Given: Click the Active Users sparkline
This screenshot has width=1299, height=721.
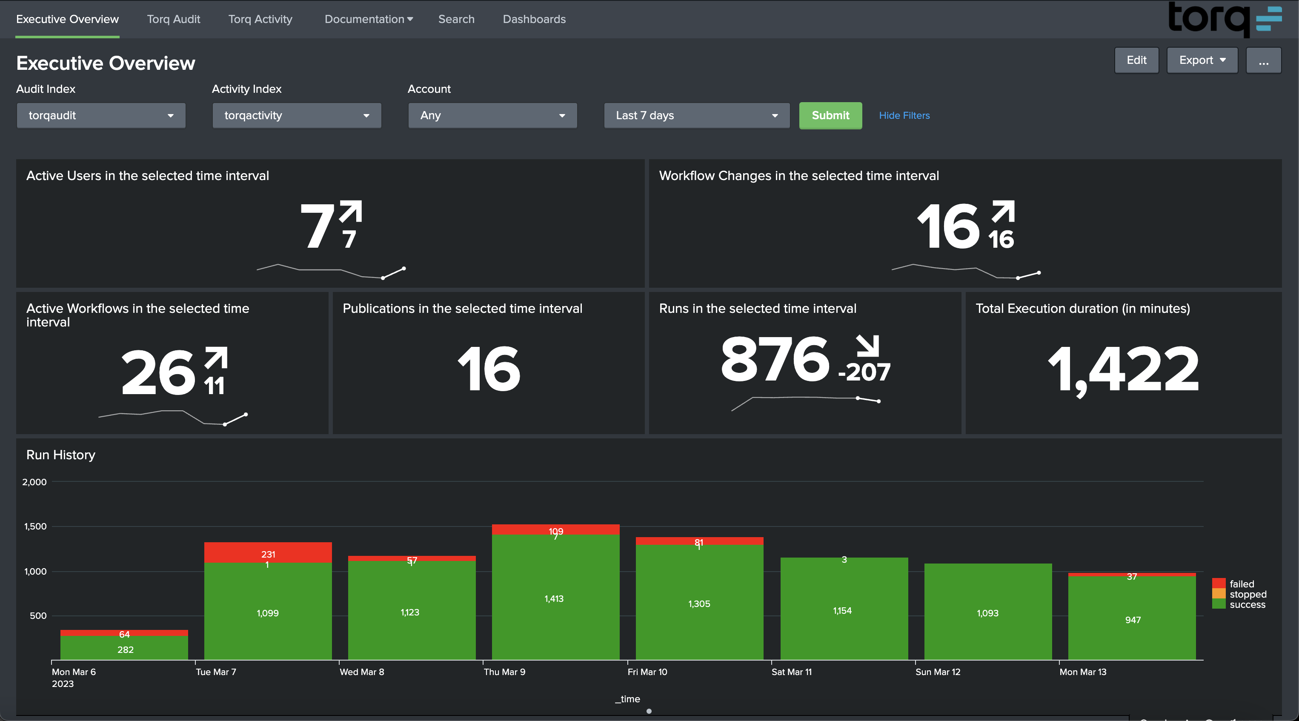Looking at the screenshot, I should (x=331, y=271).
